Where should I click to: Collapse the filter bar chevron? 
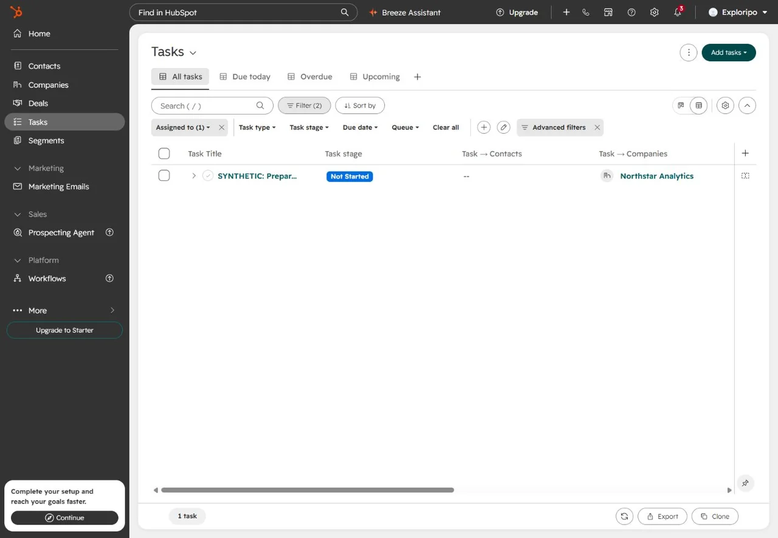pos(747,106)
